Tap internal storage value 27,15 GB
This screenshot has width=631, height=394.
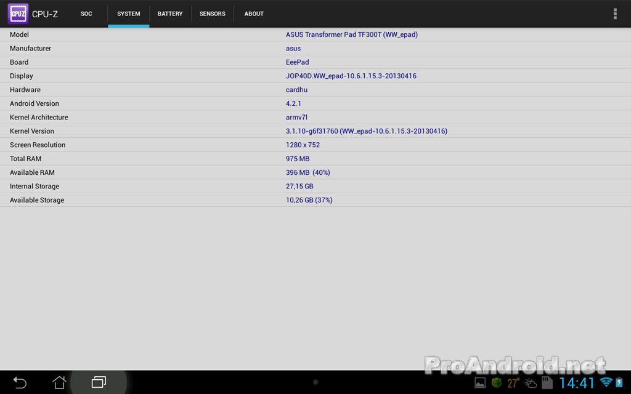[299, 186]
